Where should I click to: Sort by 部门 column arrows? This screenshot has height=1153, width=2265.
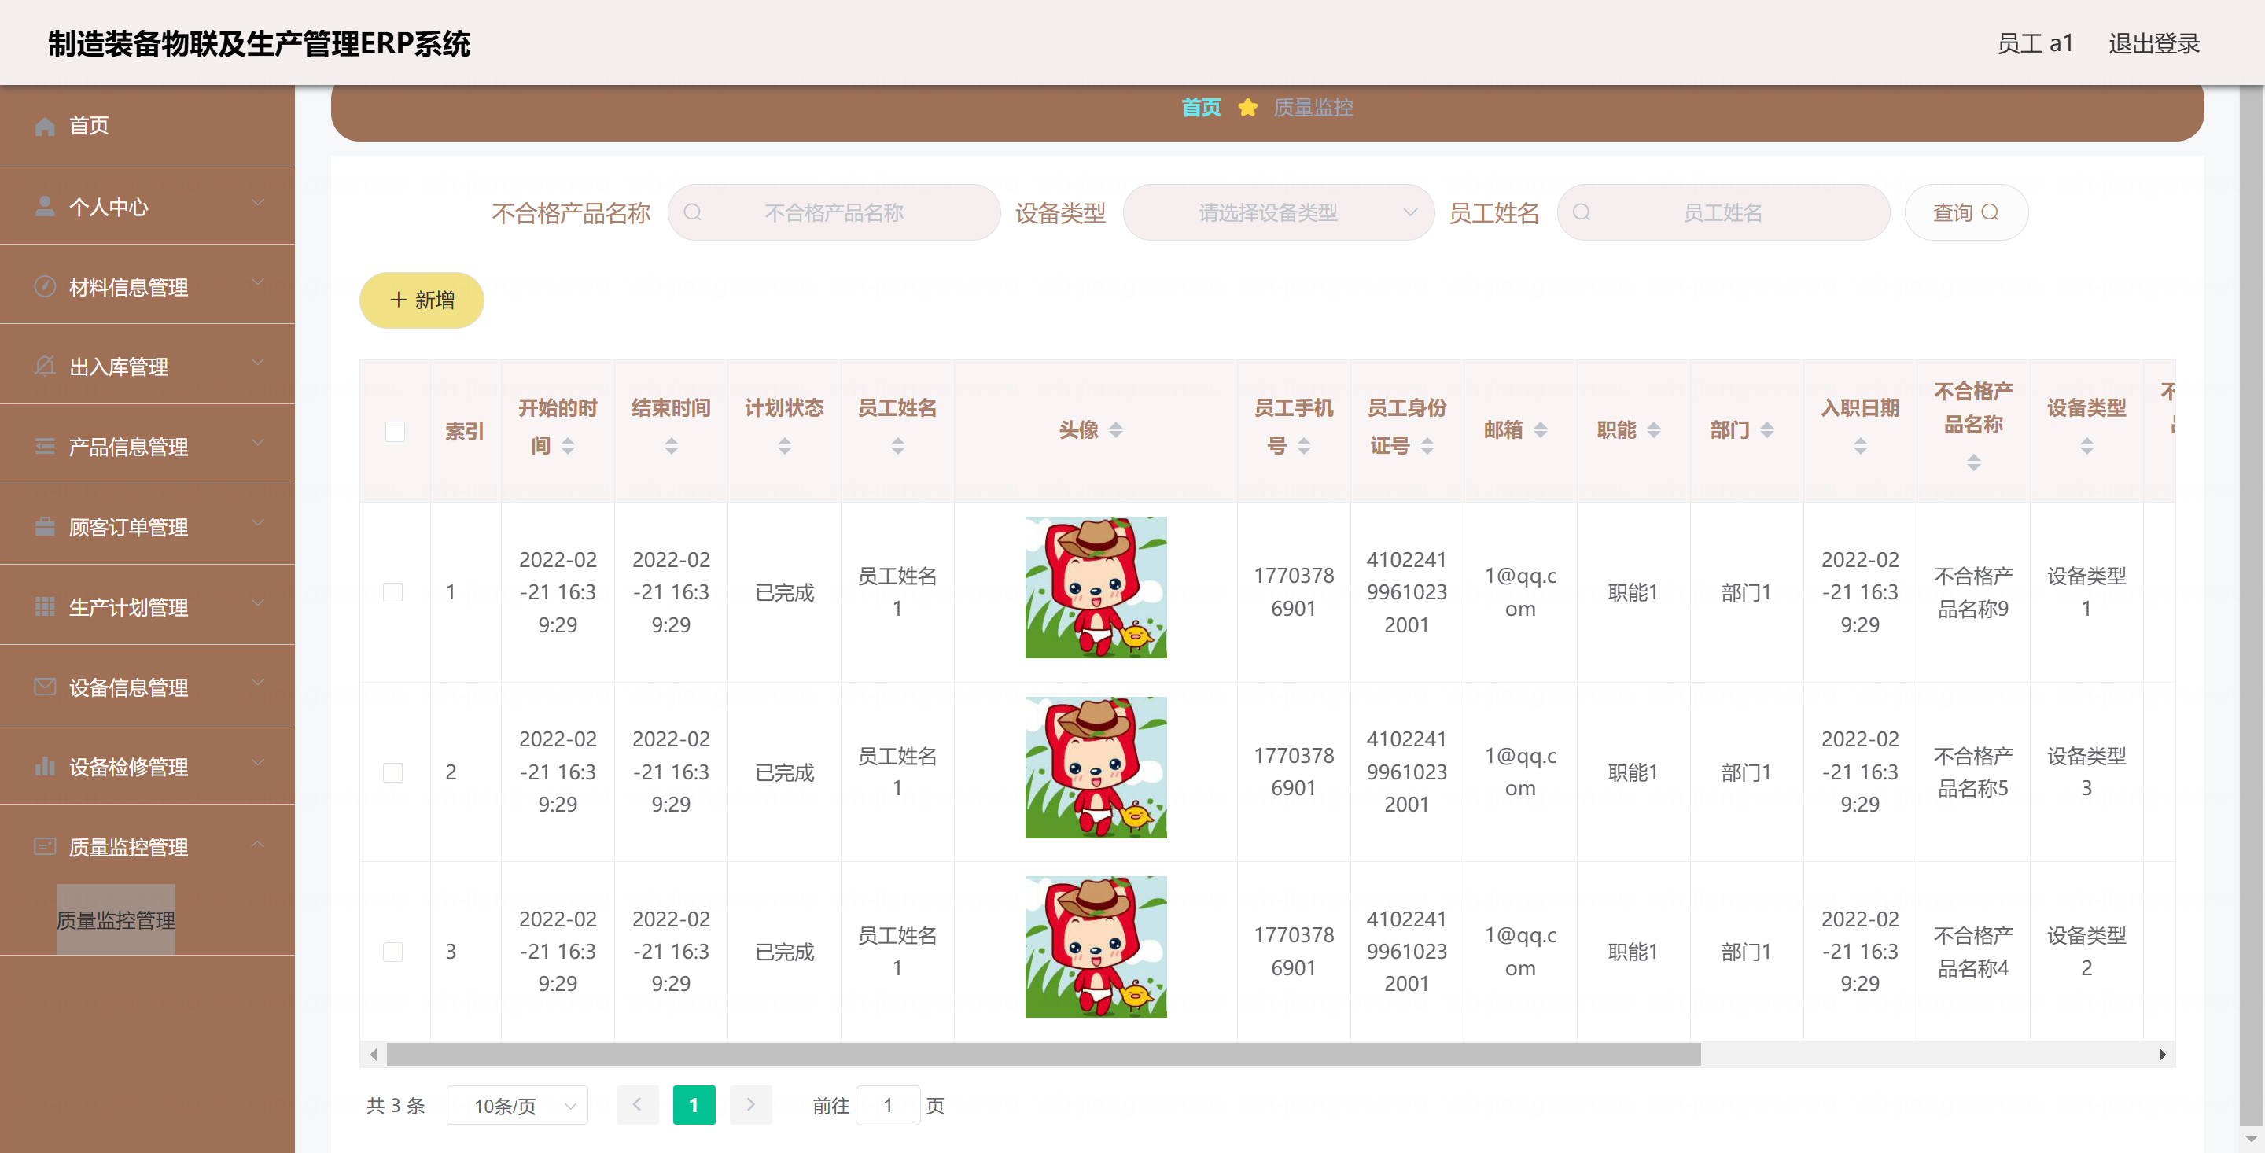click(x=1767, y=429)
